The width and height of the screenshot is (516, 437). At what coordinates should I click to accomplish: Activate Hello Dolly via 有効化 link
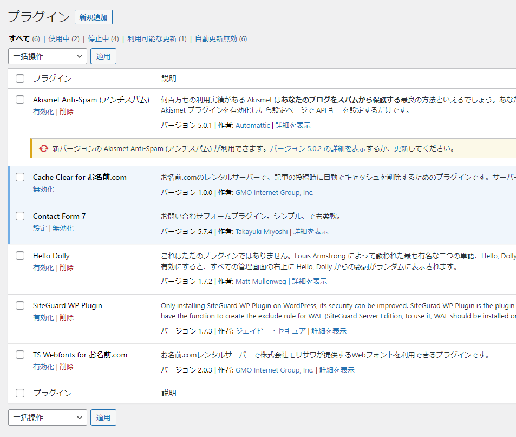click(x=43, y=268)
